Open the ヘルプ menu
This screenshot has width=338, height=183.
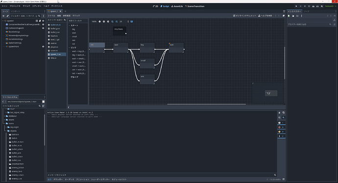coord(47,6)
